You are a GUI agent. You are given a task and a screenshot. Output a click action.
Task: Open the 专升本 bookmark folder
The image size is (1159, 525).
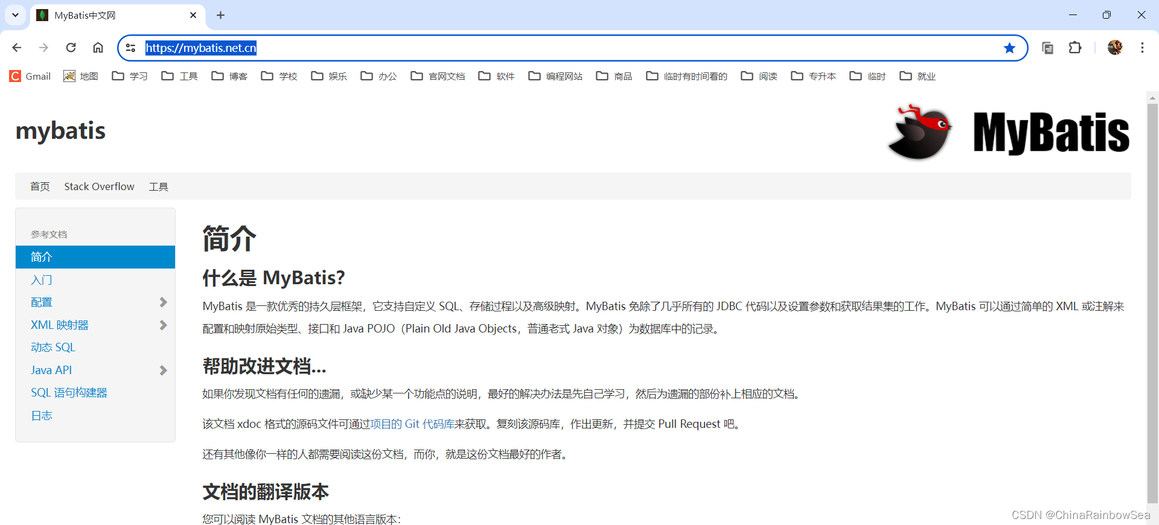(x=814, y=76)
